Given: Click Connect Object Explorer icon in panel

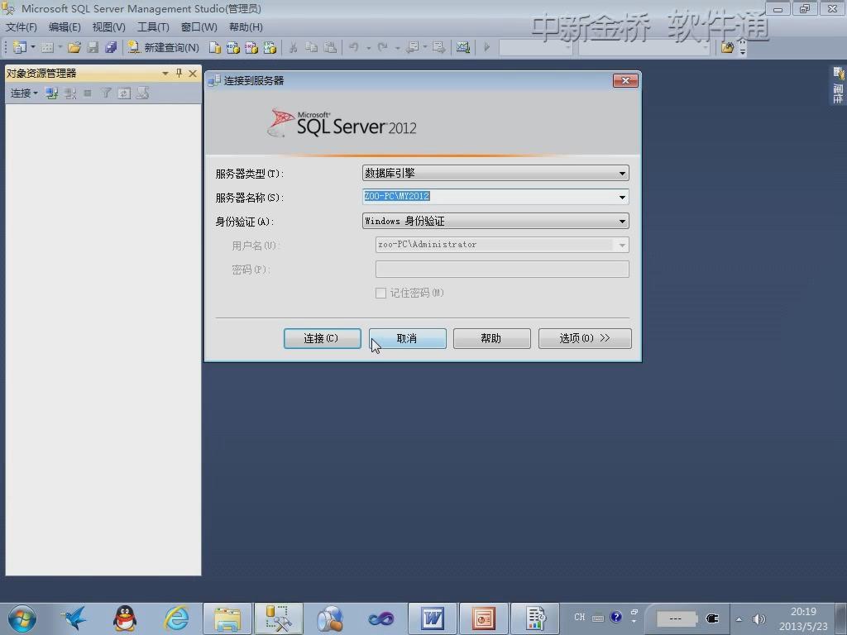Looking at the screenshot, I should click(x=51, y=93).
